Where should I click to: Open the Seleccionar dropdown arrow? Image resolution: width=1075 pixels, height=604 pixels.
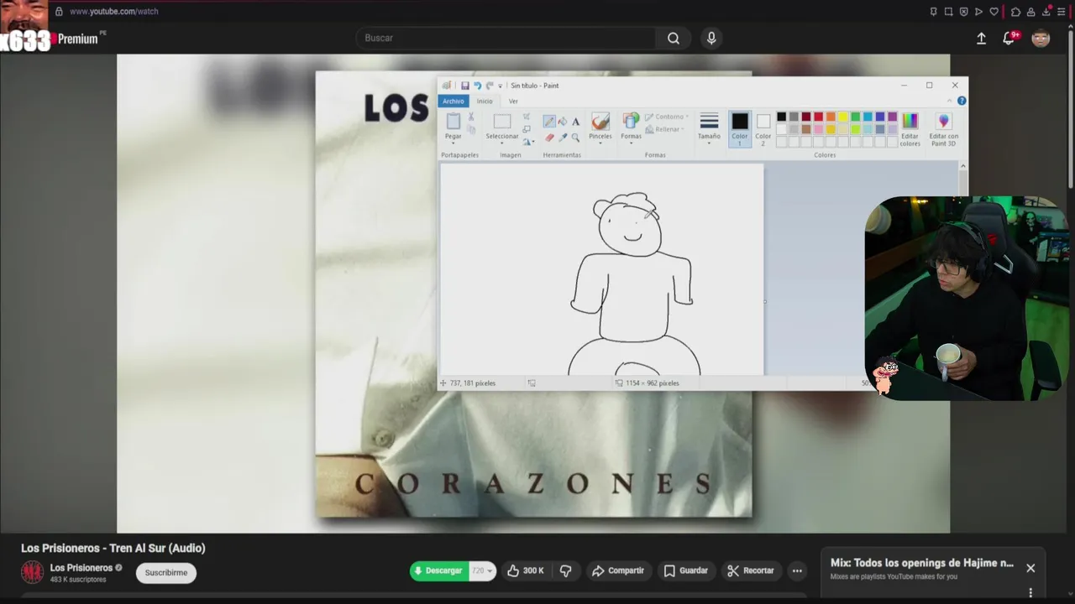tap(502, 142)
